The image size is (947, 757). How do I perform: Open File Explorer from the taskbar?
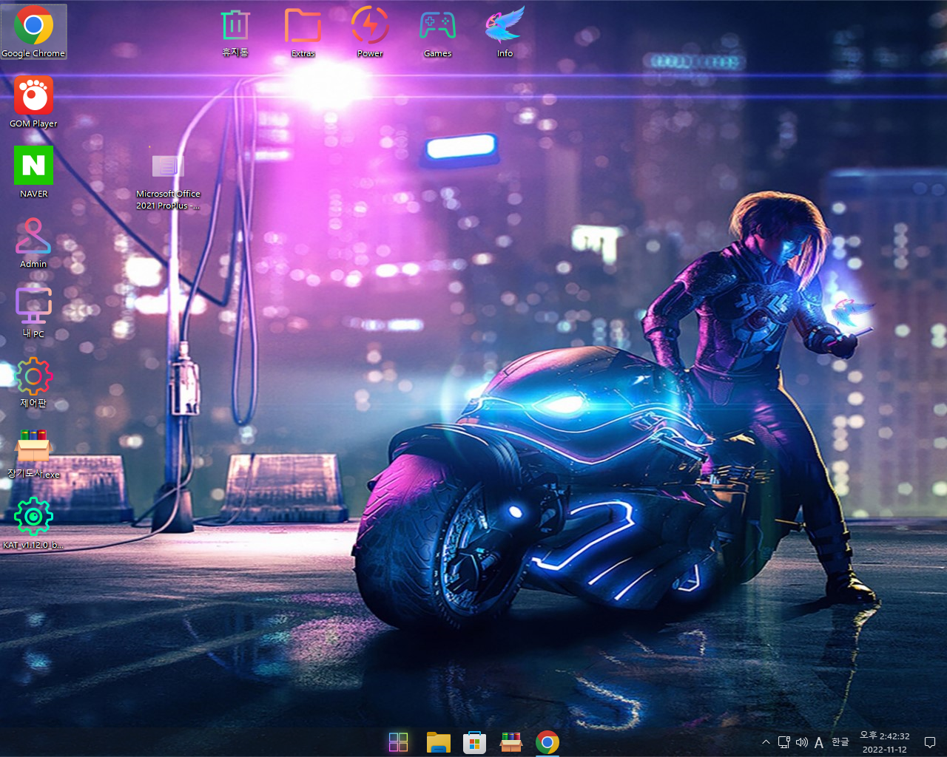pos(438,742)
